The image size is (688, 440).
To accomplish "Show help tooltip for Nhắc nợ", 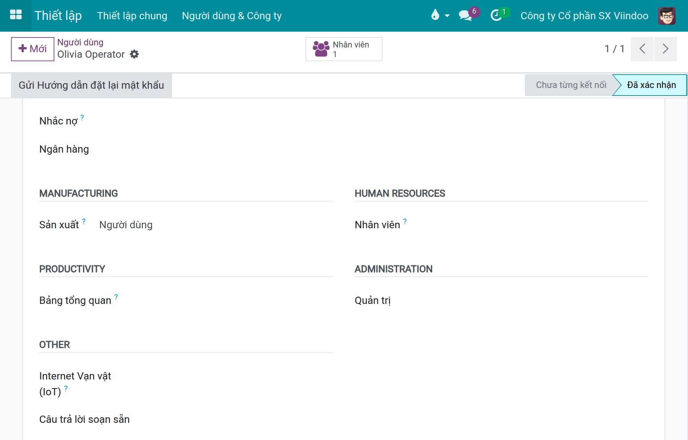I will pyautogui.click(x=82, y=118).
